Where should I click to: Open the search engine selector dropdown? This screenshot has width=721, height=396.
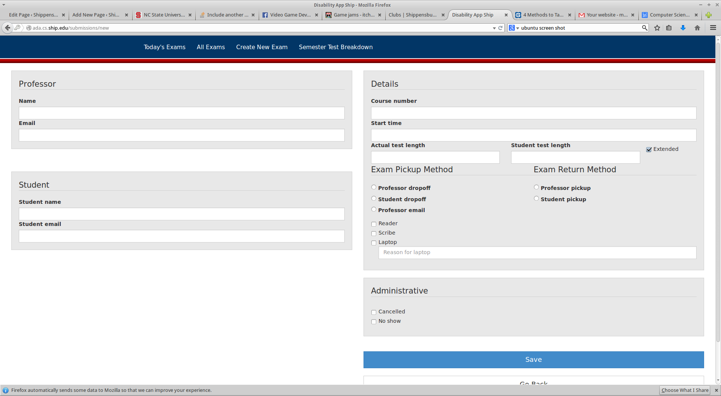513,28
